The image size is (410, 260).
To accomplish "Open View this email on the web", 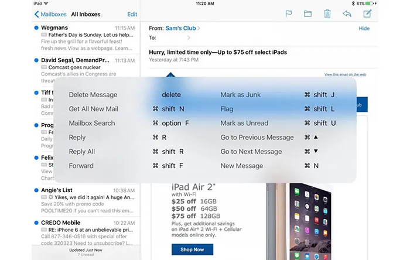I will tap(345, 74).
